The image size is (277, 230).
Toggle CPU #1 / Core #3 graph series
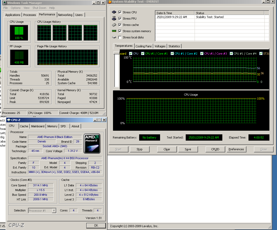point(202,54)
